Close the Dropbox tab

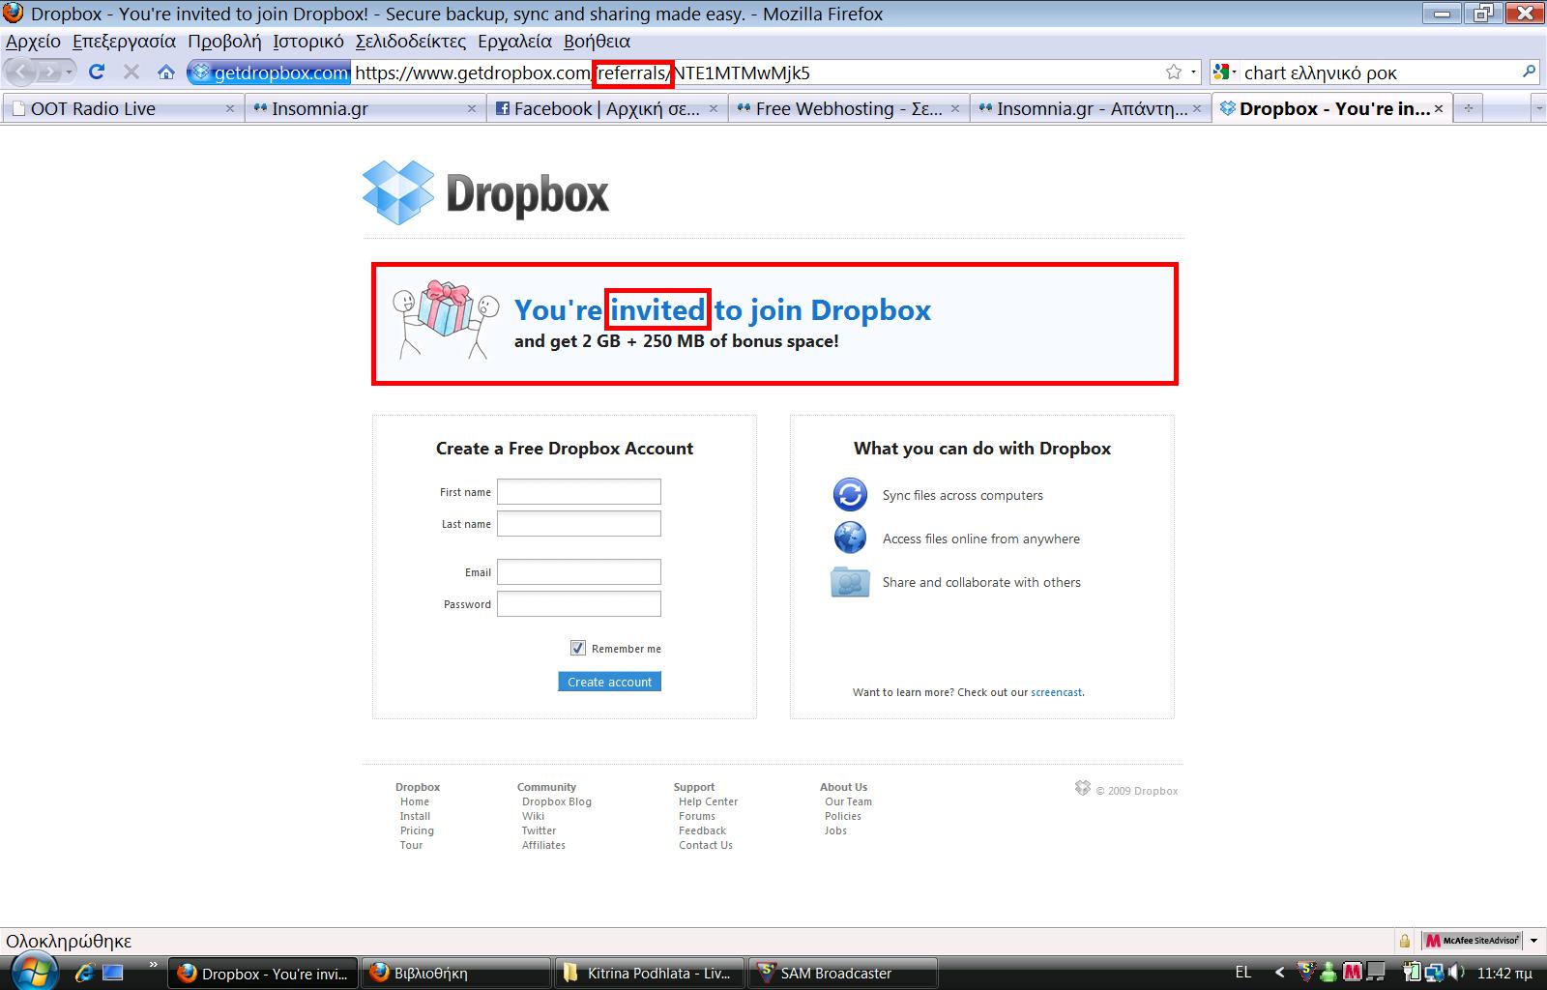[x=1438, y=108]
